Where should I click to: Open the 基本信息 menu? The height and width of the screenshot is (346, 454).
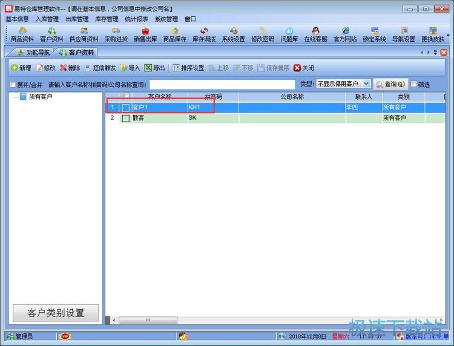pos(17,19)
